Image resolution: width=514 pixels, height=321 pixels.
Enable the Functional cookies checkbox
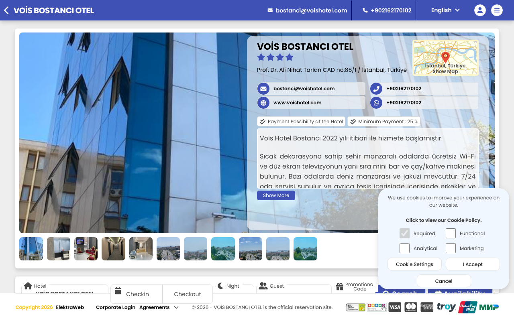451,234
